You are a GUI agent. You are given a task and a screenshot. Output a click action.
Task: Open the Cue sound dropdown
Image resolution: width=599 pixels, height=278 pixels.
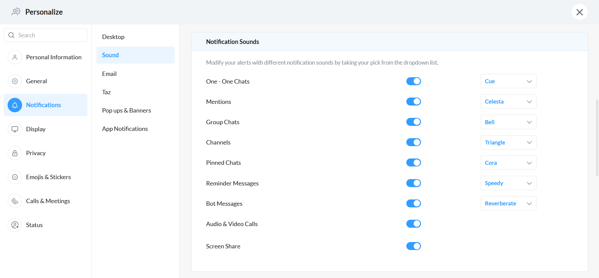pos(508,81)
